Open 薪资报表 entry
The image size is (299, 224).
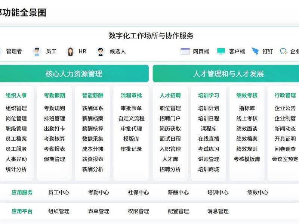coord(93,159)
